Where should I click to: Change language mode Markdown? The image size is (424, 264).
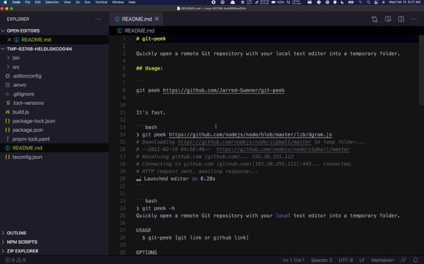coord(382,260)
